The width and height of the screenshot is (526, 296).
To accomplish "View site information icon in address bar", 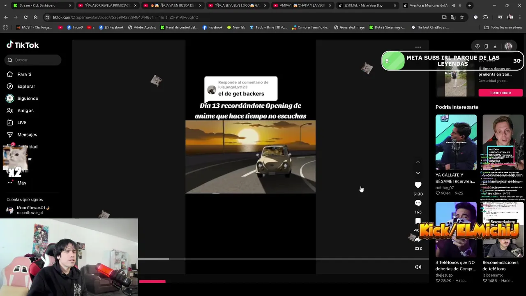I will [x=48, y=17].
